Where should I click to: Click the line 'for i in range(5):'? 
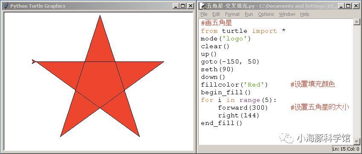pos(239,100)
